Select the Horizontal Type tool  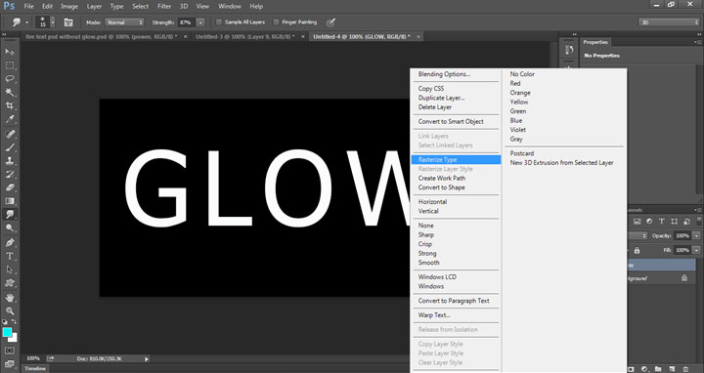click(10, 256)
